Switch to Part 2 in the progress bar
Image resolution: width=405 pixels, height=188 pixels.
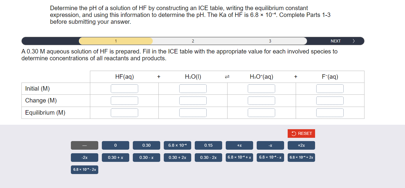point(193,41)
